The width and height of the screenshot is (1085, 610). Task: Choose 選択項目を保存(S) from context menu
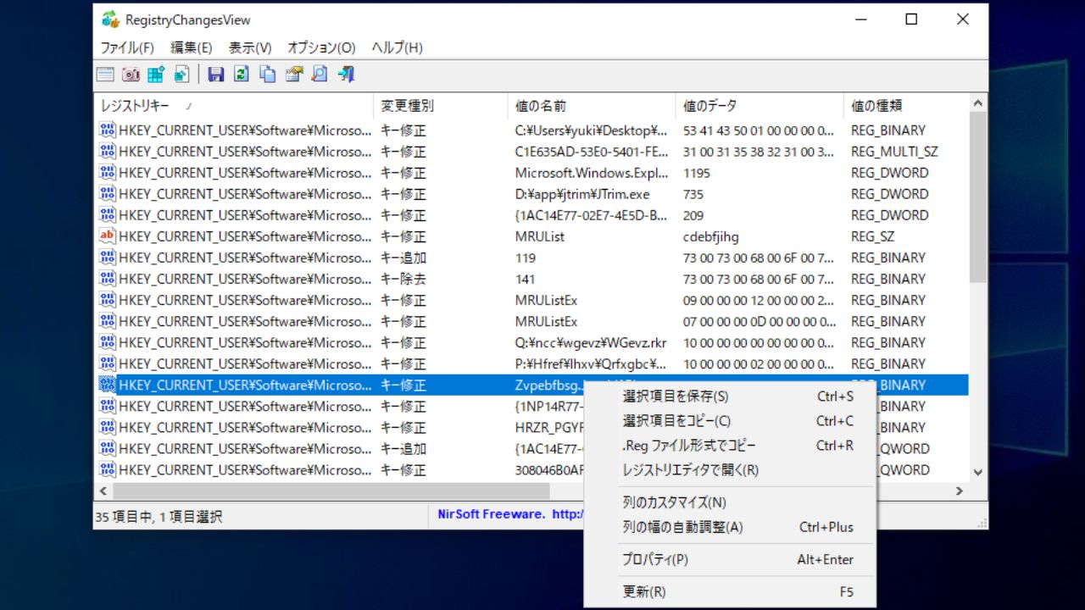730,396
